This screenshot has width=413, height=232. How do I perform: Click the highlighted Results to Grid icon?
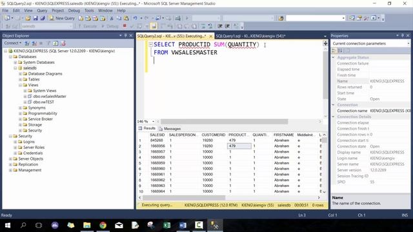click(154, 26)
